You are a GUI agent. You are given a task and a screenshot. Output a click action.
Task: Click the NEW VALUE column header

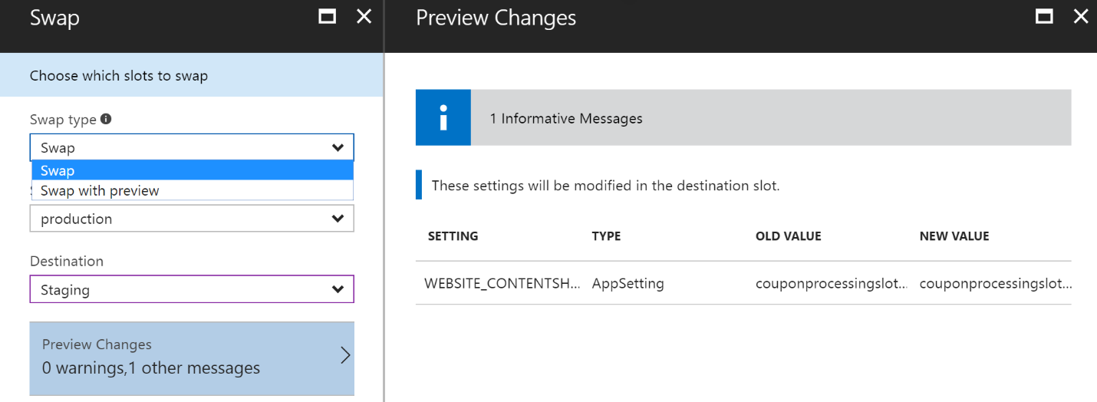[954, 236]
